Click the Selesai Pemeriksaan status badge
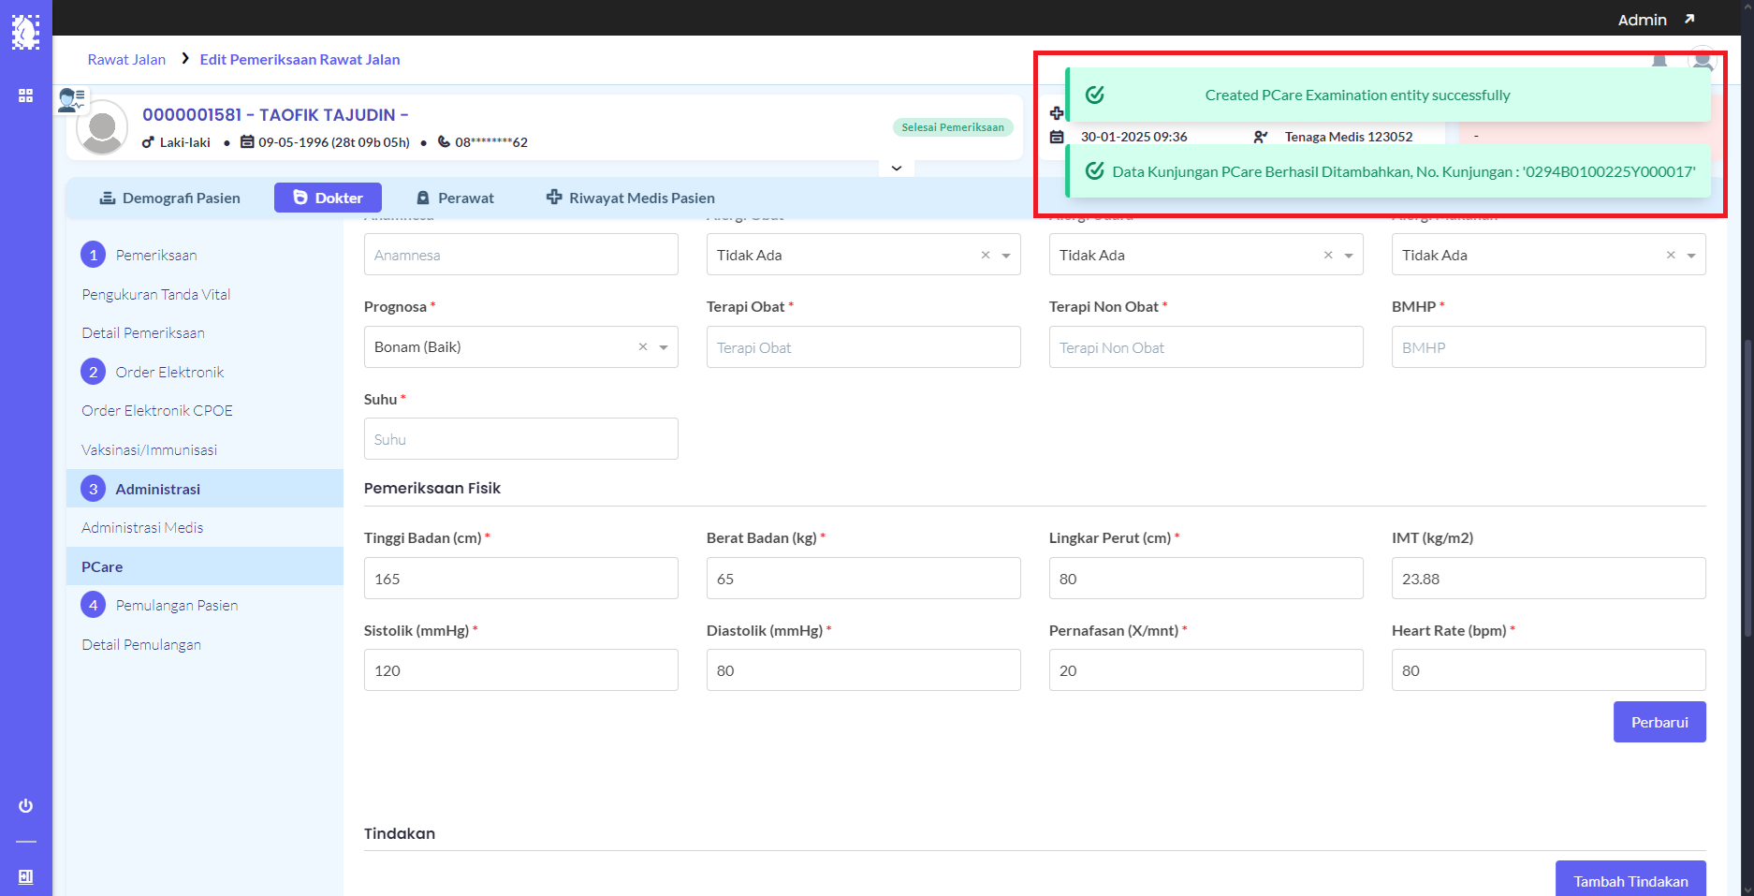 (x=953, y=127)
